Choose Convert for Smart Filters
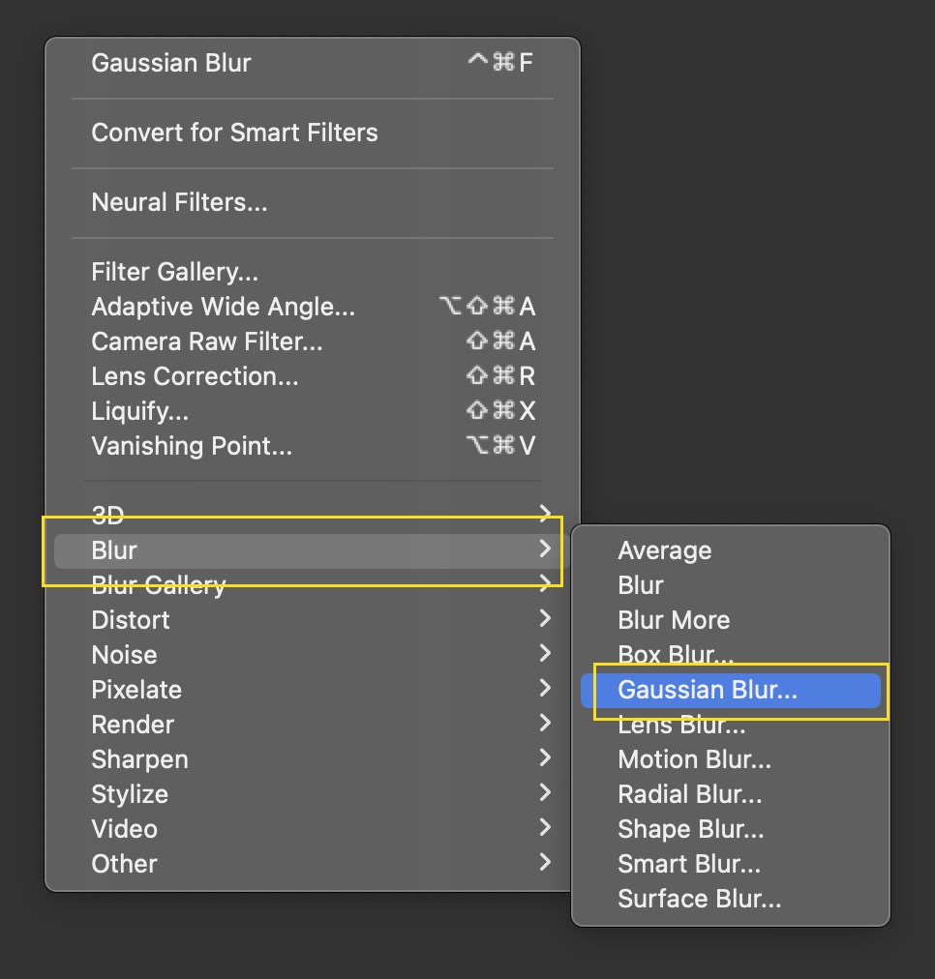 pyautogui.click(x=234, y=133)
